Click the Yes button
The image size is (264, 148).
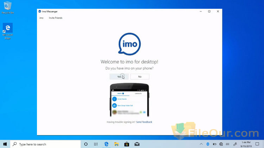click(x=119, y=76)
